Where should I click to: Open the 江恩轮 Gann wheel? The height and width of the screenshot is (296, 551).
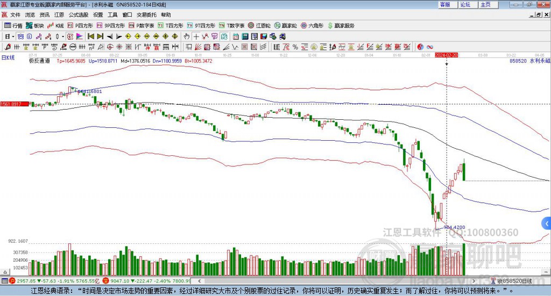tap(259, 26)
